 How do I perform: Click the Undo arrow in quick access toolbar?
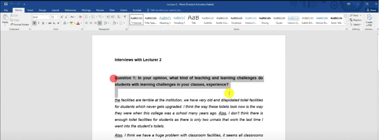tap(12, 4)
